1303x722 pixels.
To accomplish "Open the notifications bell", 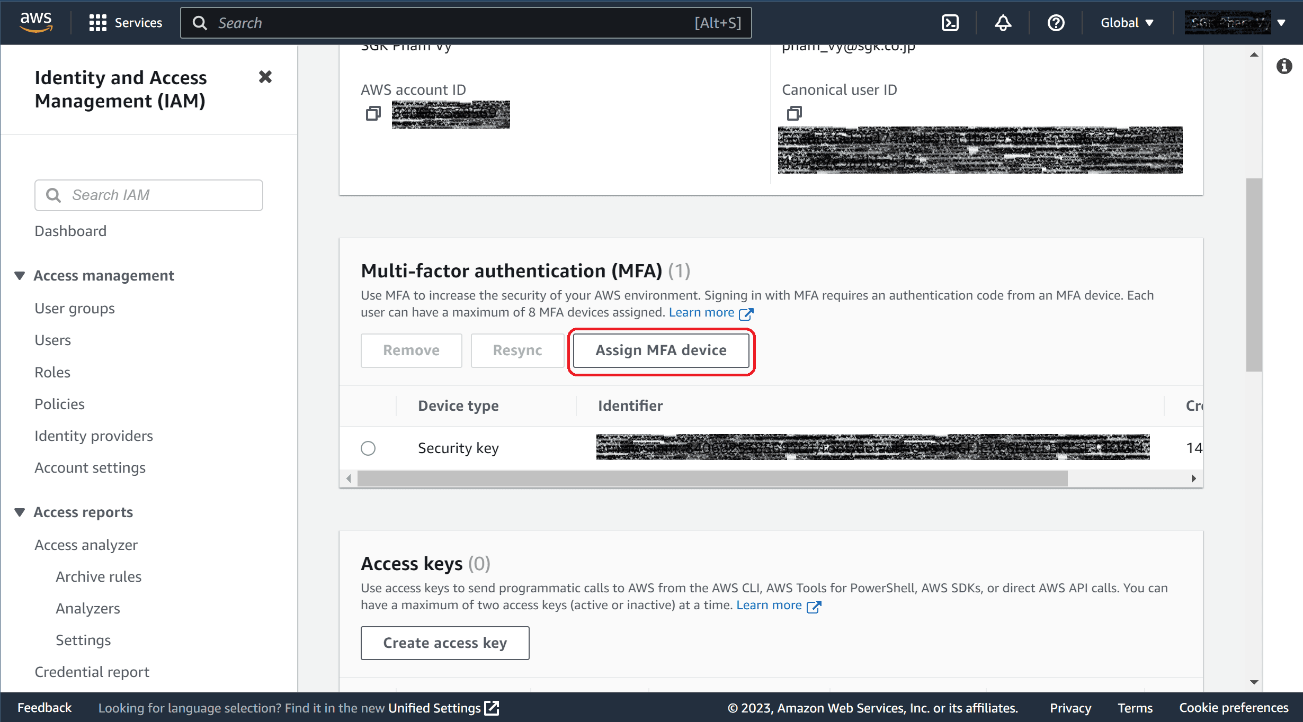I will click(x=1003, y=23).
